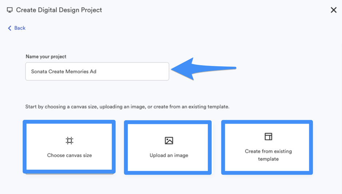
Task: Click the Create from existing template text
Action: [268, 155]
